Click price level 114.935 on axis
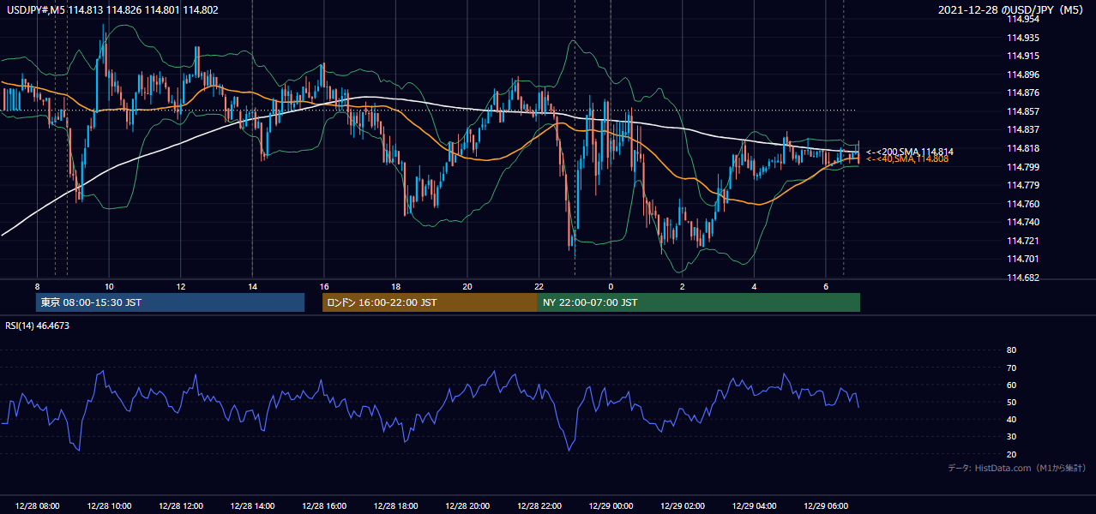 pyautogui.click(x=1022, y=38)
